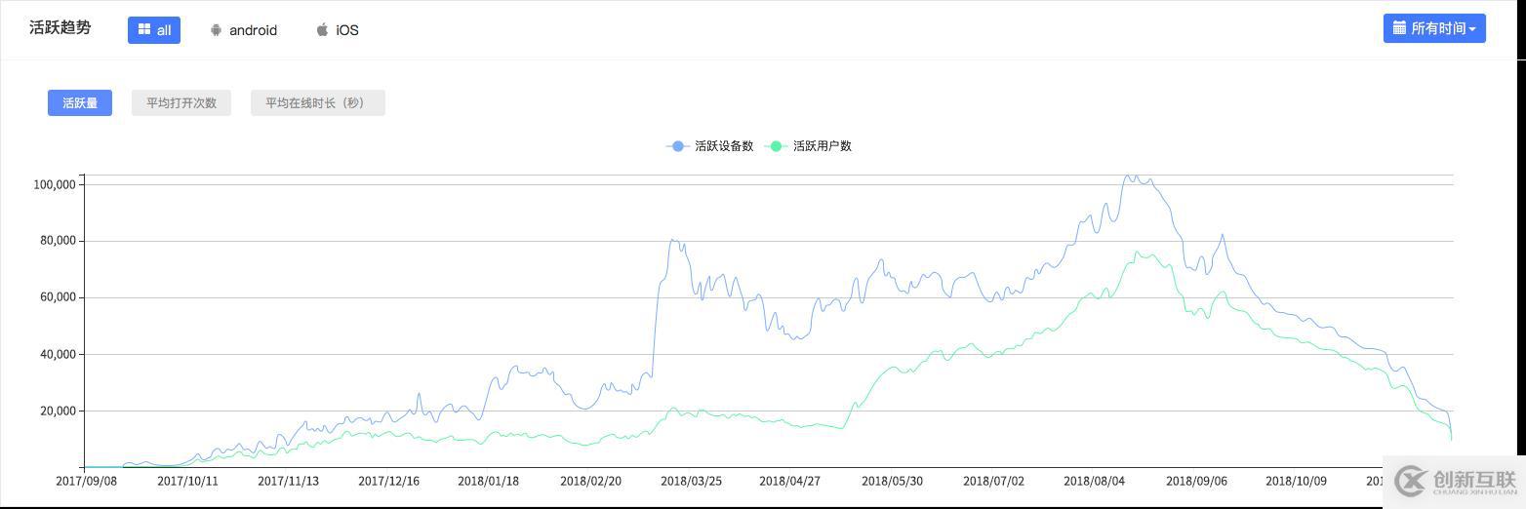The width and height of the screenshot is (1526, 509).
Task: Click the android robot icon
Action: point(216,30)
